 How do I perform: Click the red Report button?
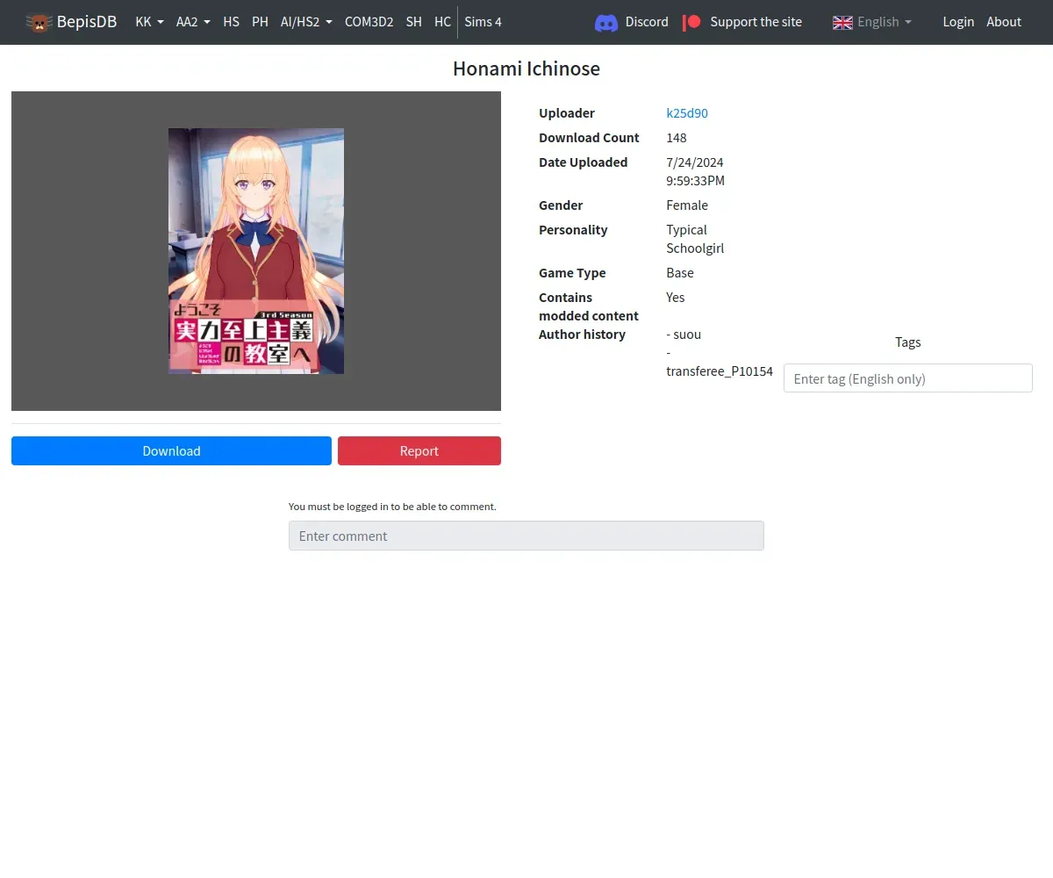pyautogui.click(x=419, y=451)
